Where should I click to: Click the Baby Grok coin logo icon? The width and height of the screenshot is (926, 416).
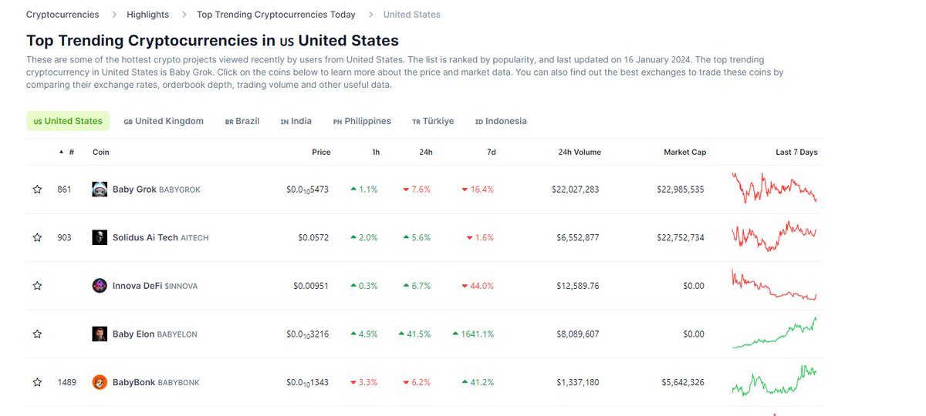pos(100,190)
